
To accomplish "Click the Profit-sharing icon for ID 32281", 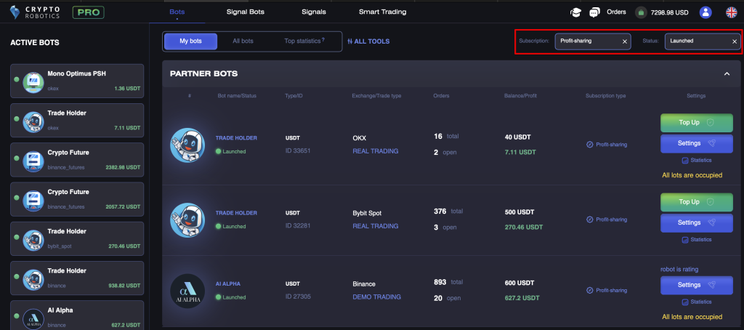I will [590, 220].
